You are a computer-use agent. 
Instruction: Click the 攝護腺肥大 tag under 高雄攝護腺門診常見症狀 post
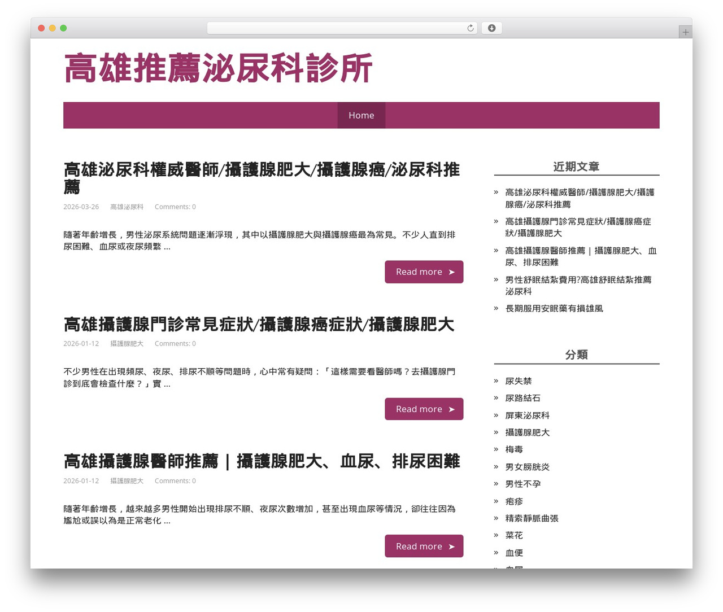click(x=127, y=343)
